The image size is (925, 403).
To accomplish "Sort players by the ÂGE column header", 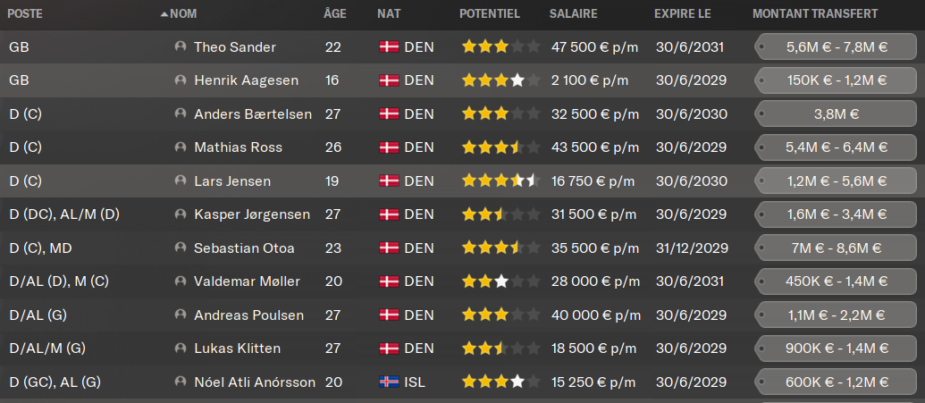I will pos(335,14).
